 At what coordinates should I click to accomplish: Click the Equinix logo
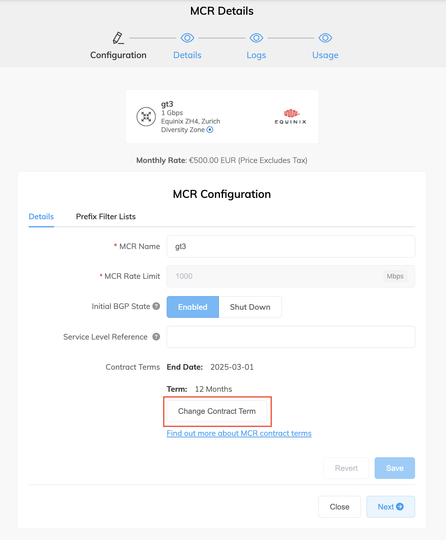[x=290, y=117]
